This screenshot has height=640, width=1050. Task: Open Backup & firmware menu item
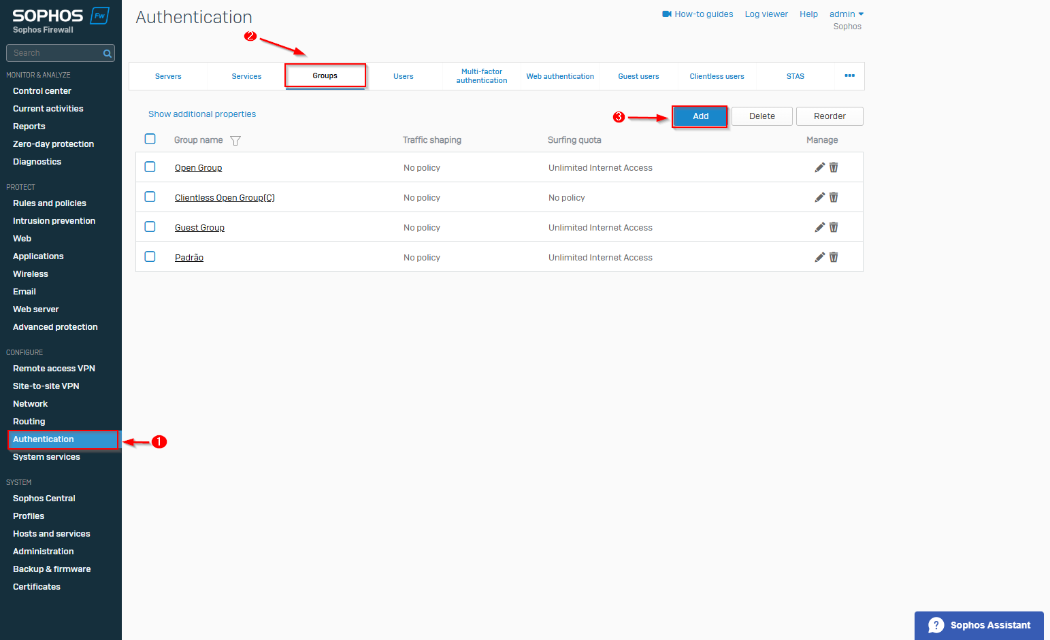[52, 569]
